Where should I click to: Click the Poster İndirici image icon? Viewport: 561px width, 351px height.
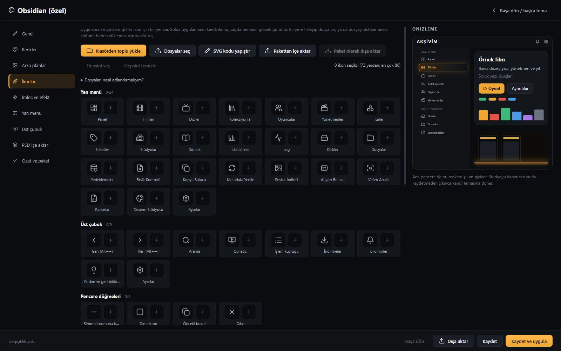click(x=278, y=168)
